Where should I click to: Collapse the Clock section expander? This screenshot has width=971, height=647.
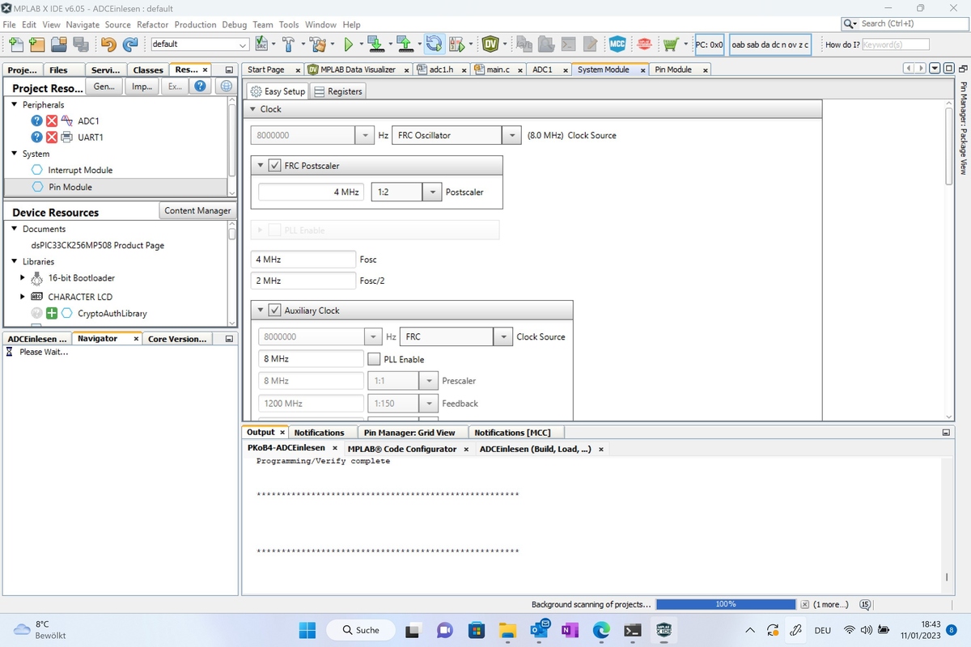pyautogui.click(x=253, y=108)
